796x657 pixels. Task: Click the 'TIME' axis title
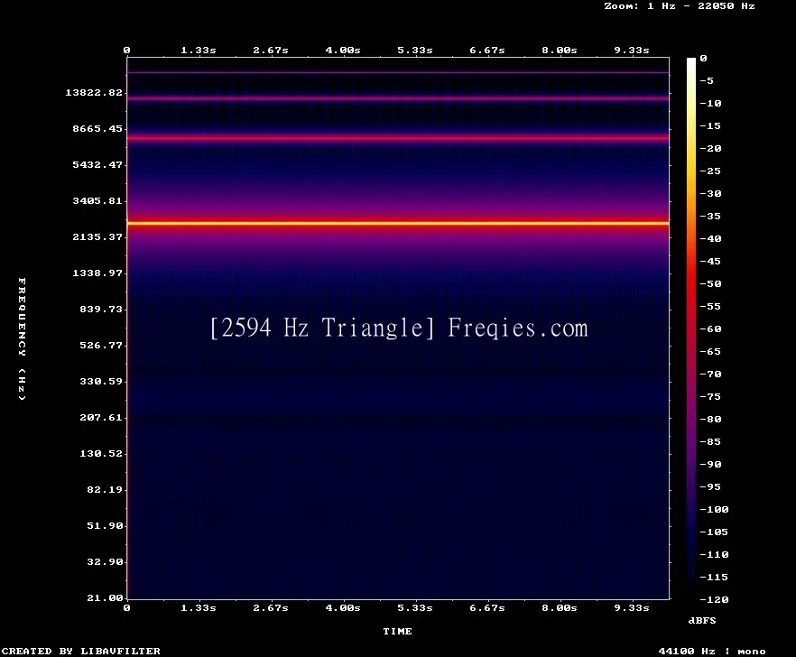[x=397, y=631]
